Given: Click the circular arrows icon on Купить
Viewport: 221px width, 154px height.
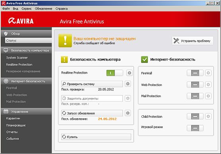Looking at the screenshot, I should [64, 137].
